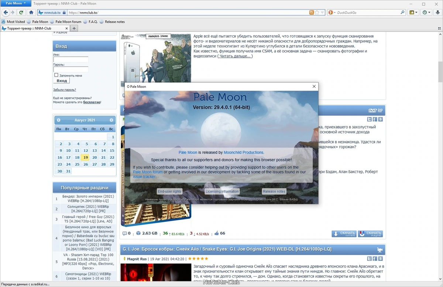The width and height of the screenshot is (443, 287).
Task: Open the Pale Moon forum bookmark
Action: tap(65, 22)
